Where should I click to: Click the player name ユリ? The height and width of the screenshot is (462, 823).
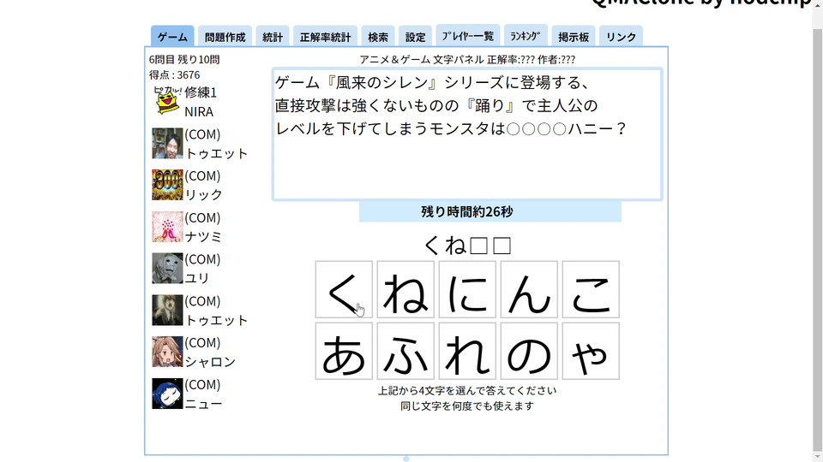coord(197,278)
